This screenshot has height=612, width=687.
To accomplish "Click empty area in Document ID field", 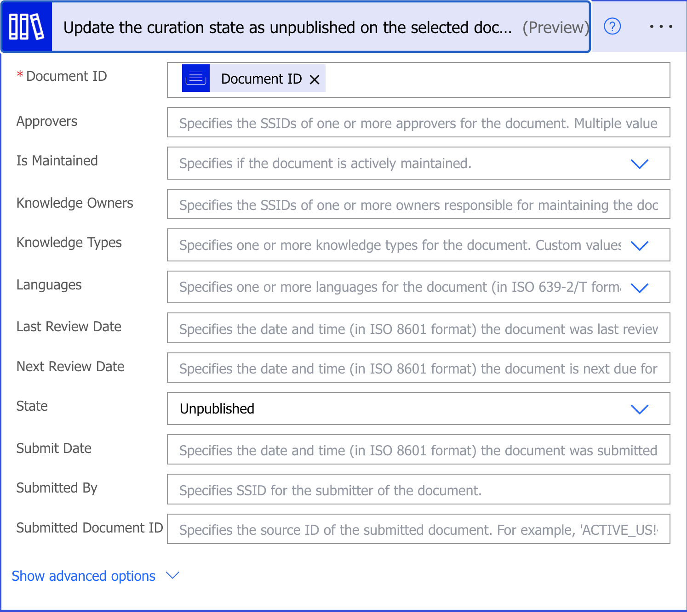I will click(497, 80).
